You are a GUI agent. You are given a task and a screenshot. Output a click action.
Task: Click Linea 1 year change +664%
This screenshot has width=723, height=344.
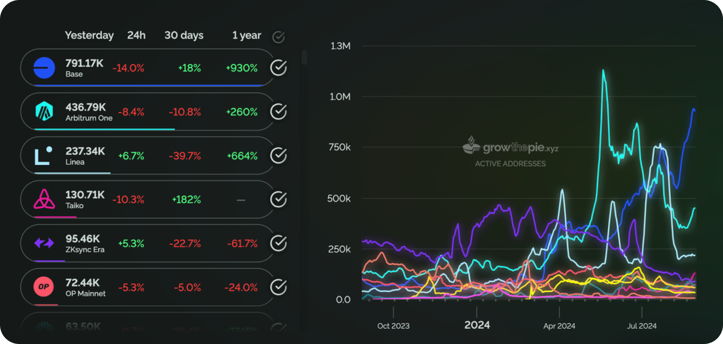(x=242, y=156)
